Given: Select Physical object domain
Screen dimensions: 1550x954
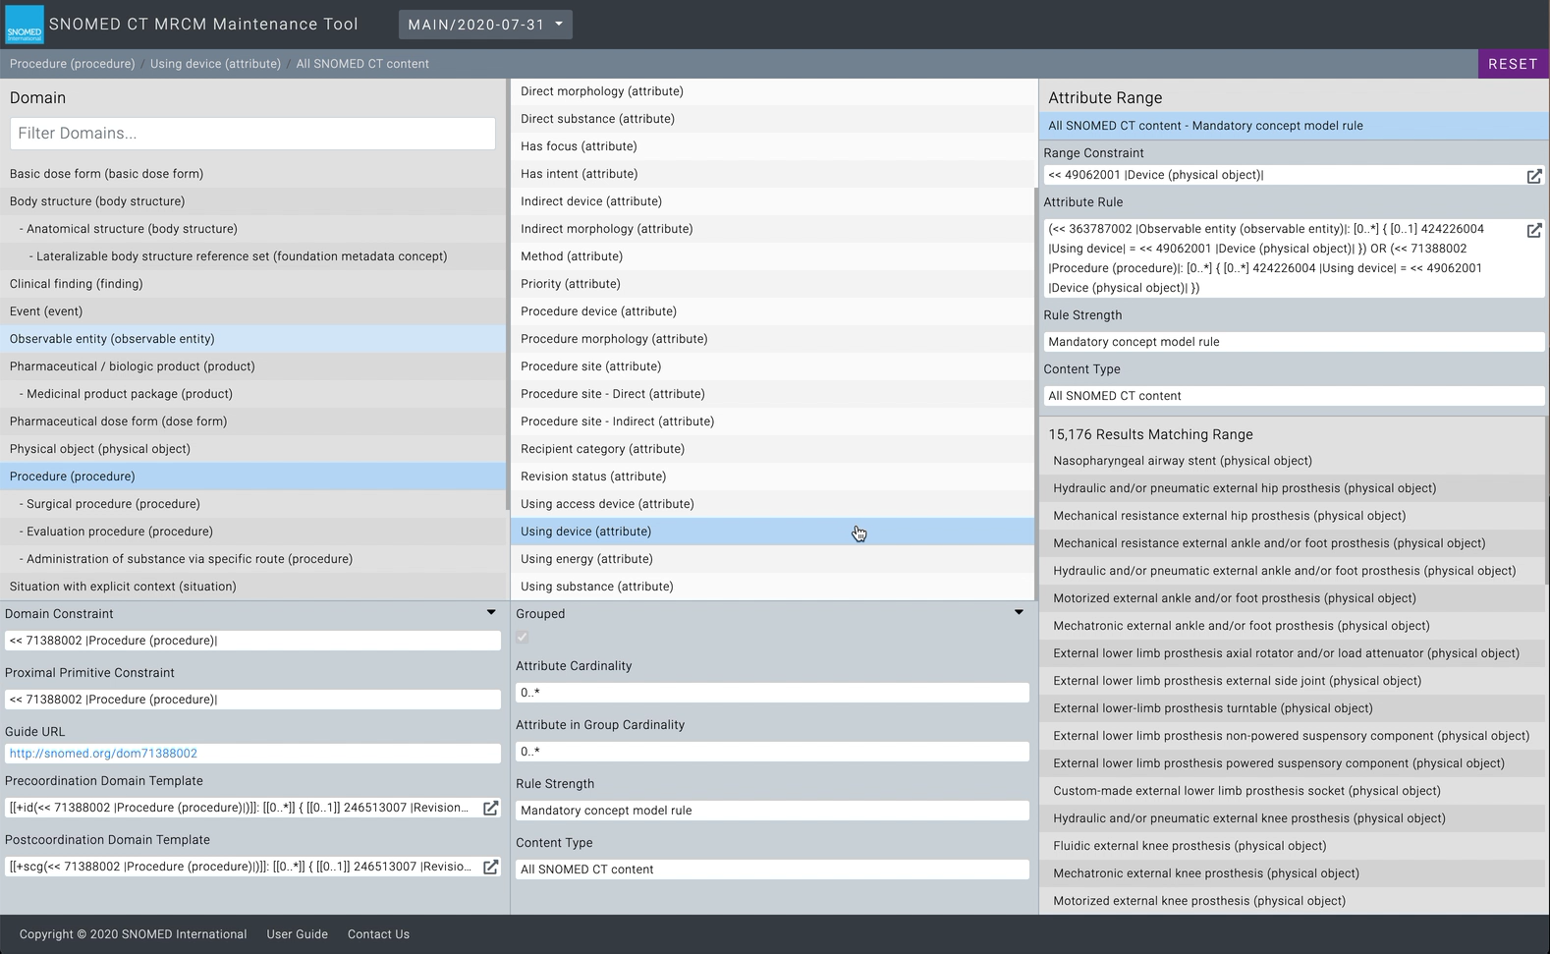Looking at the screenshot, I should (x=253, y=449).
